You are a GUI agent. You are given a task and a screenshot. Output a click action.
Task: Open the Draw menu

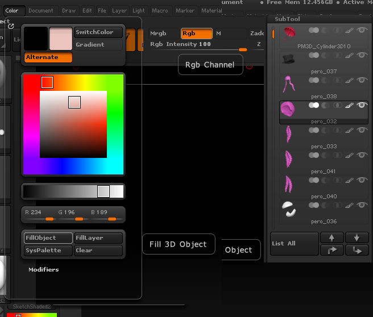pyautogui.click(x=69, y=11)
